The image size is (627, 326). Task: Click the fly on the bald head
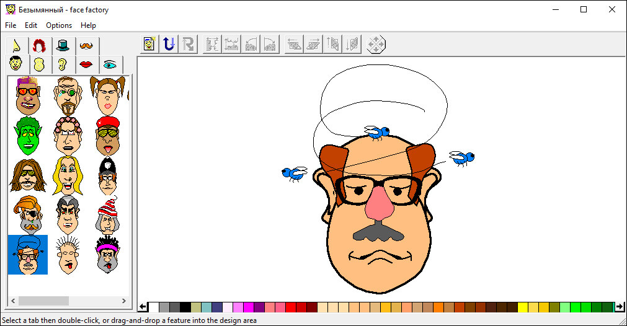(x=376, y=133)
